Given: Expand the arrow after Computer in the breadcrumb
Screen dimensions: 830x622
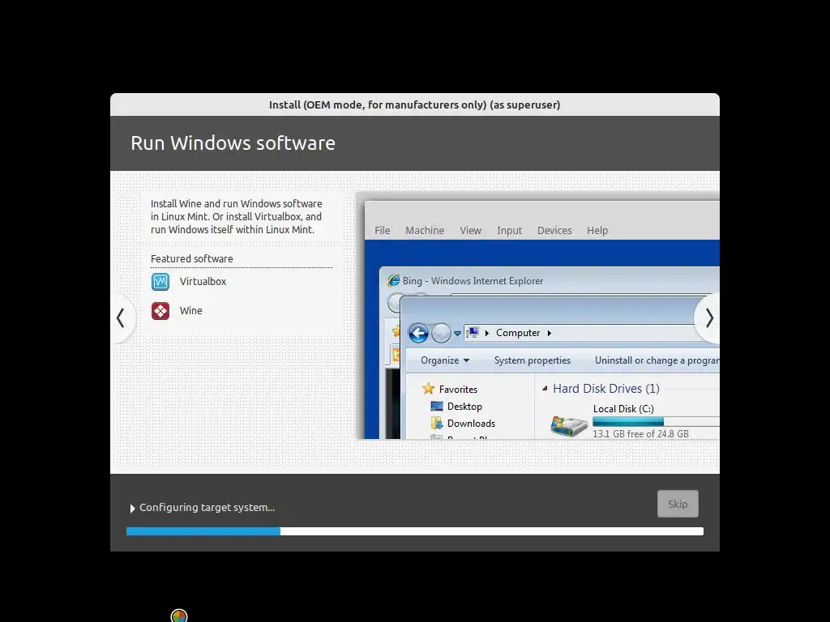Looking at the screenshot, I should [x=549, y=333].
